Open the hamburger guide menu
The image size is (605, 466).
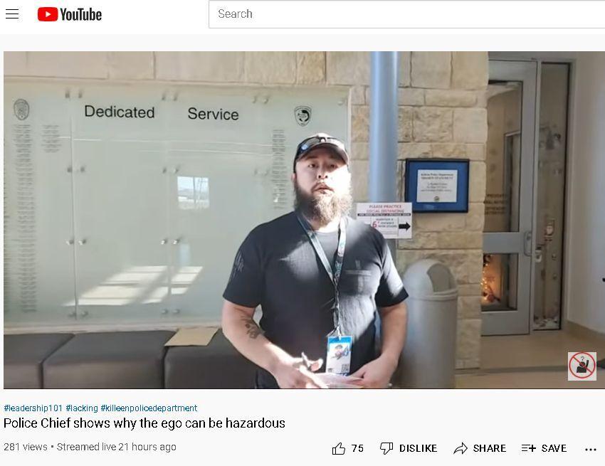click(x=12, y=14)
